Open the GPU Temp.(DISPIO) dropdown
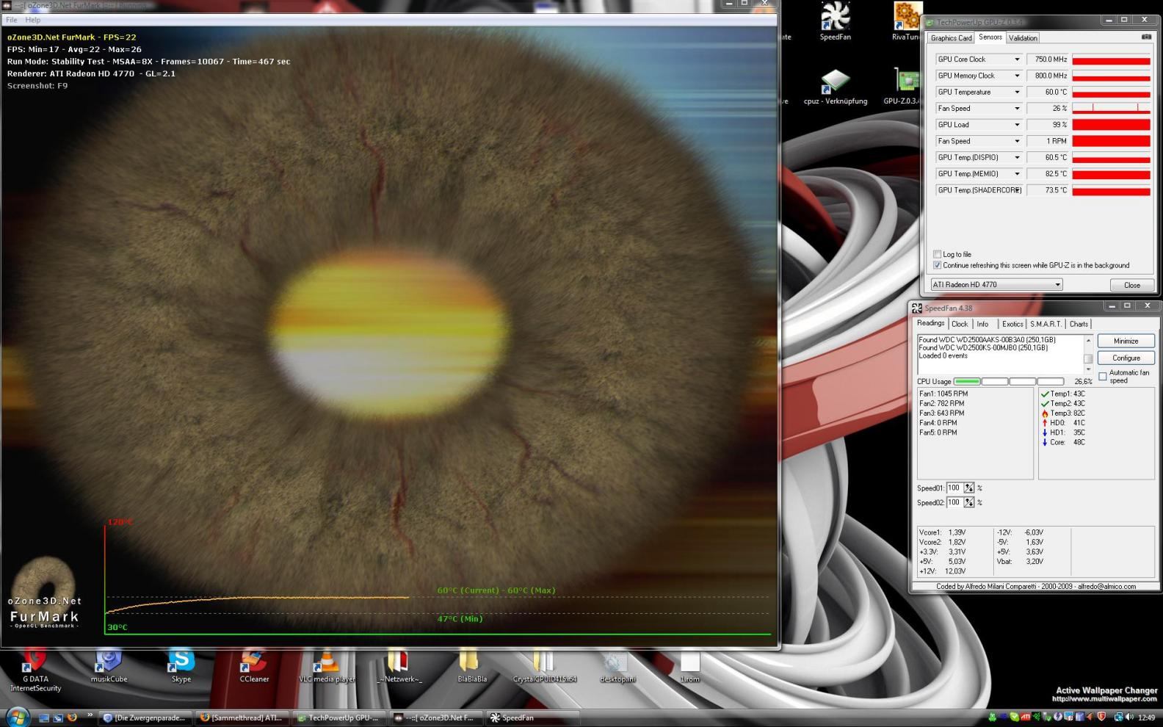 click(1017, 158)
